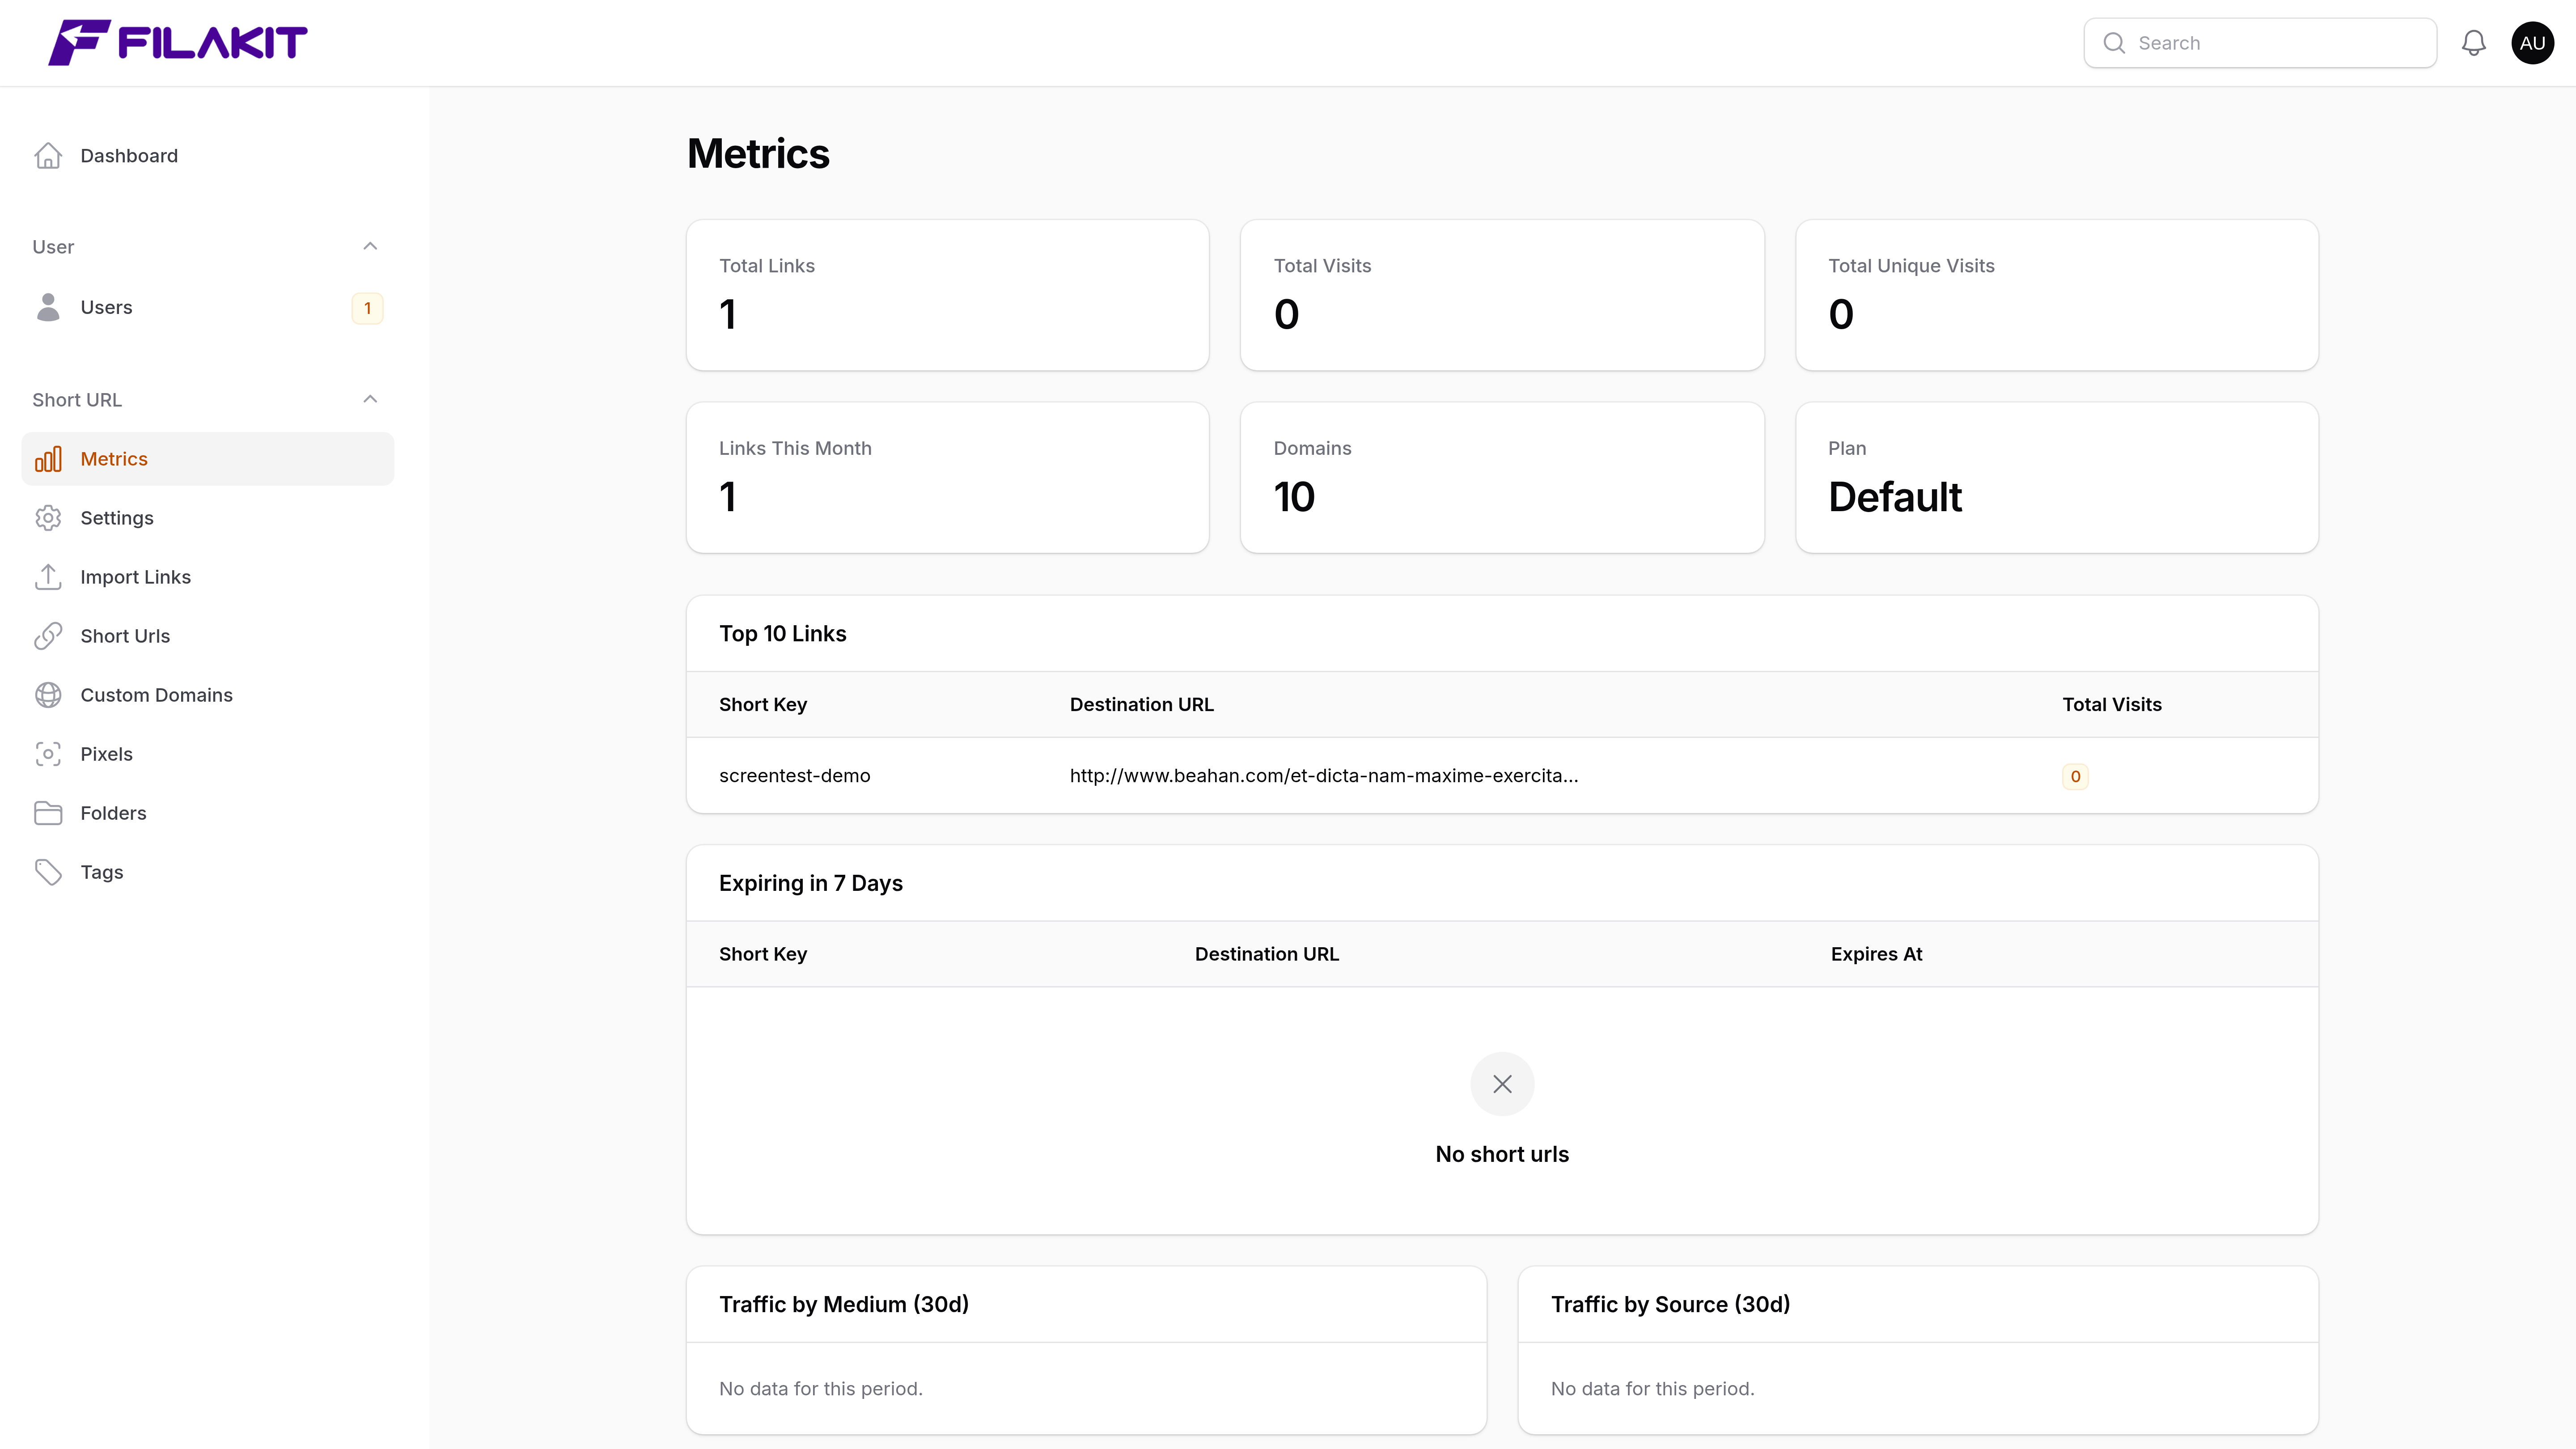Click the Dashboard home icon
The height and width of the screenshot is (1449, 2576).
[48, 156]
